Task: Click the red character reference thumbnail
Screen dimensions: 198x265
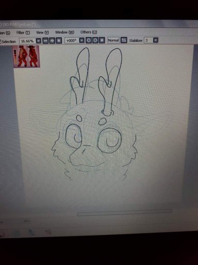Action: pos(27,56)
